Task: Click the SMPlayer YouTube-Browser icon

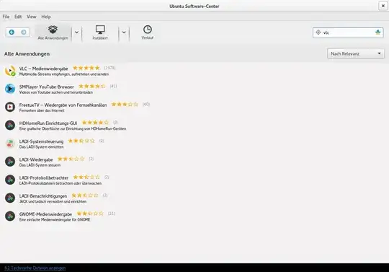Action: click(x=10, y=89)
